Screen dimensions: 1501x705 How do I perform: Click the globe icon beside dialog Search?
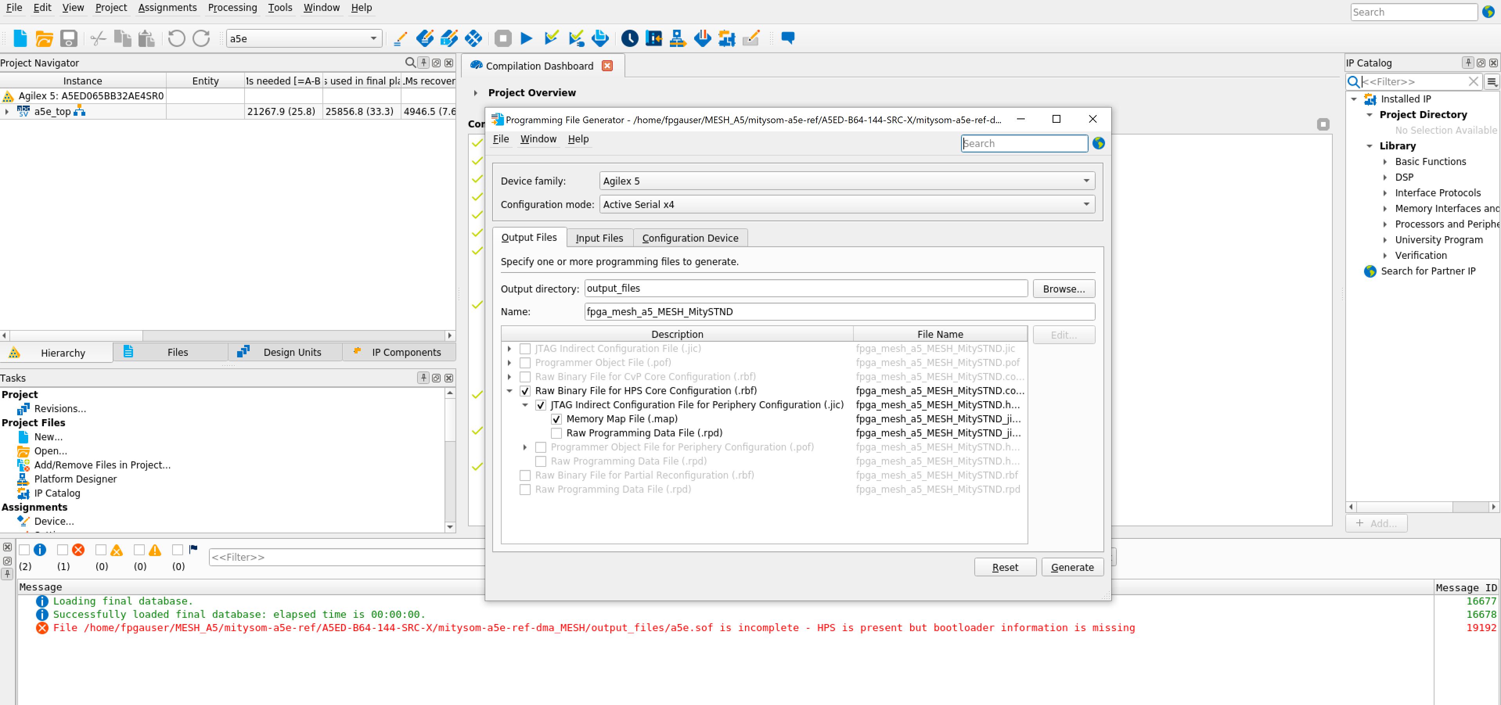coord(1098,143)
